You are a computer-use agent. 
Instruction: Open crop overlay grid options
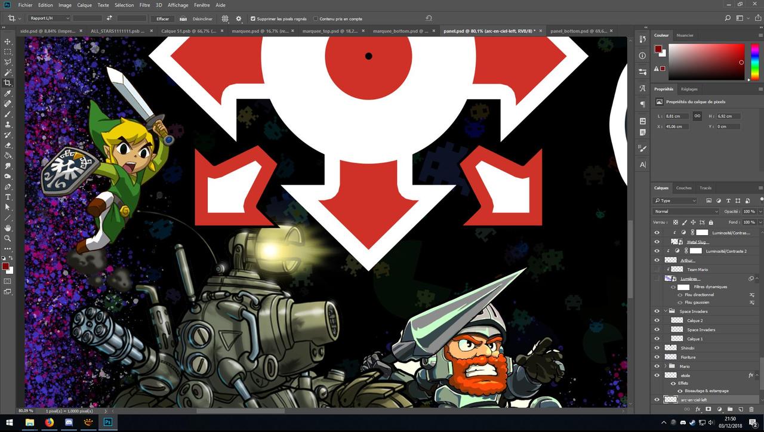225,18
